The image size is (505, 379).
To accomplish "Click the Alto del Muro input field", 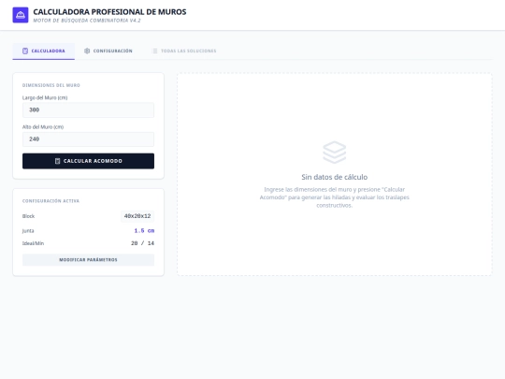I will (88, 139).
